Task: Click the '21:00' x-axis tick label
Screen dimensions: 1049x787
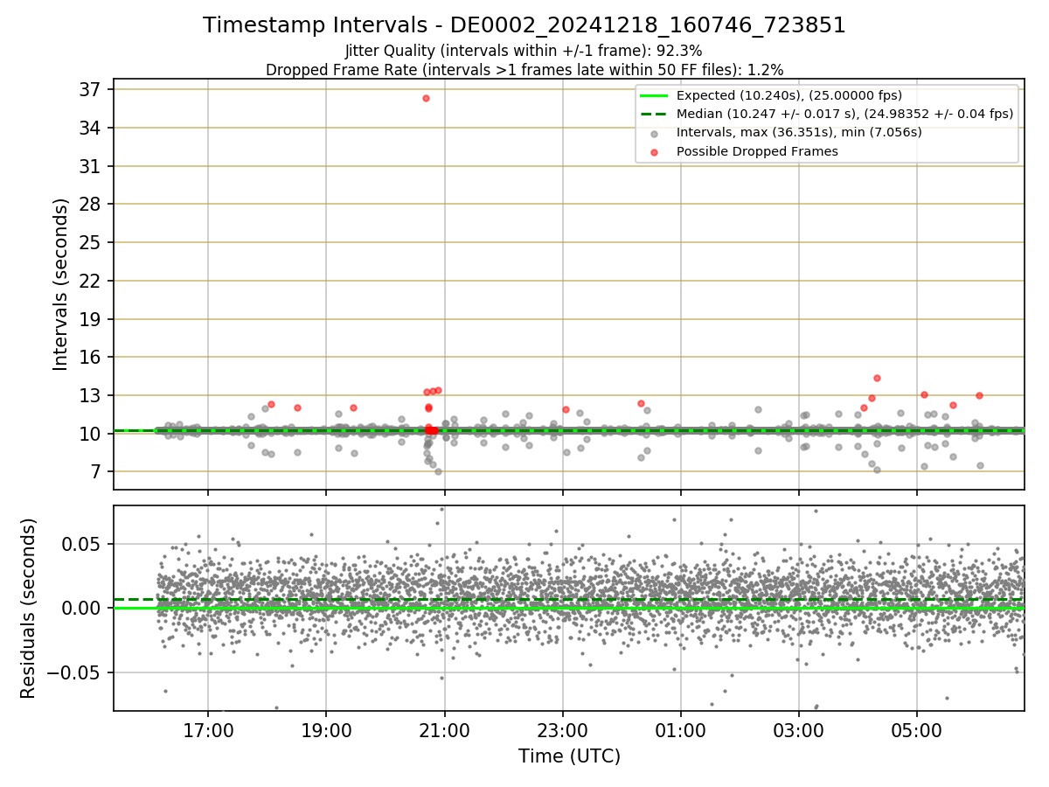Action: coord(444,730)
